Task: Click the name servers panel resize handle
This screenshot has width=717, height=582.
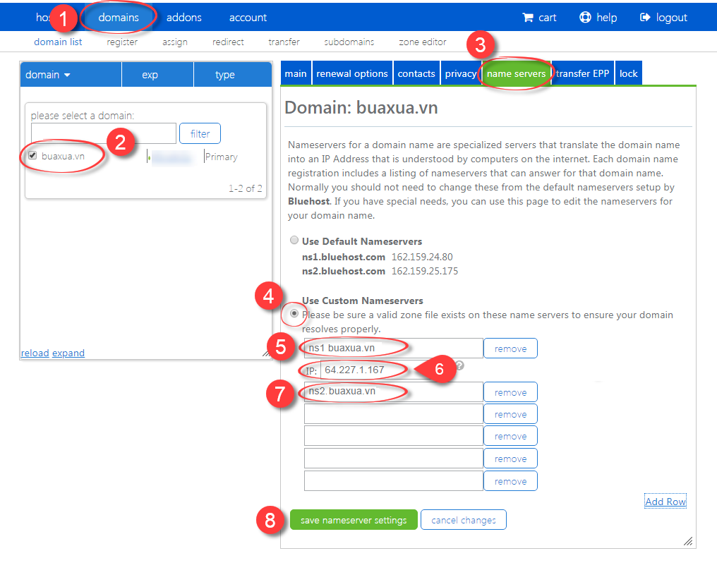Action: tap(688, 541)
